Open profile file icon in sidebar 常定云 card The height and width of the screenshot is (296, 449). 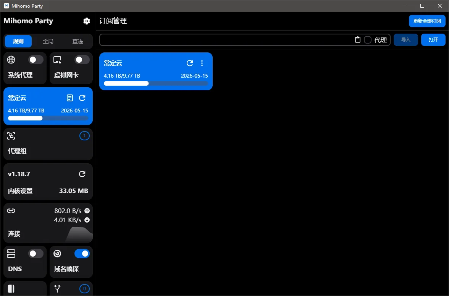pos(70,98)
